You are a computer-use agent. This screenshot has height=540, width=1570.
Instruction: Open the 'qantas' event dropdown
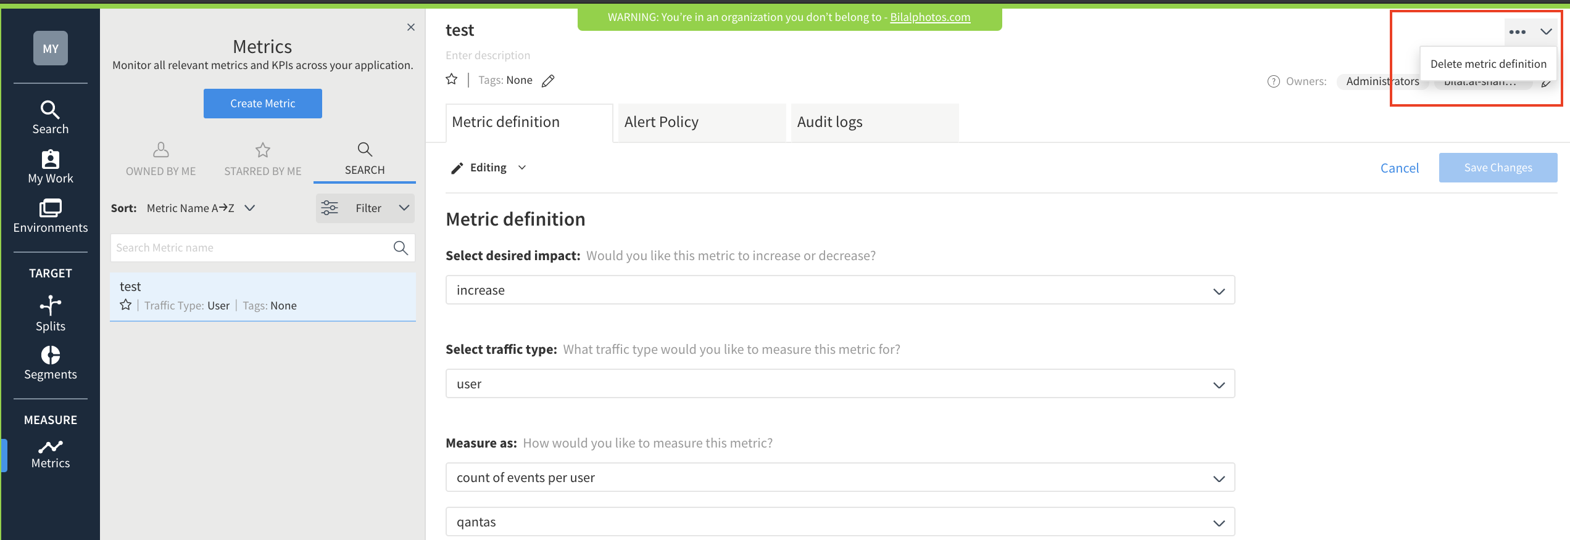point(840,522)
